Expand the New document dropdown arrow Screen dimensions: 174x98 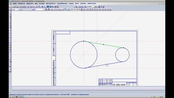[13, 7]
